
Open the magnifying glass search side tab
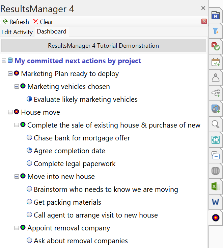pos(216,124)
